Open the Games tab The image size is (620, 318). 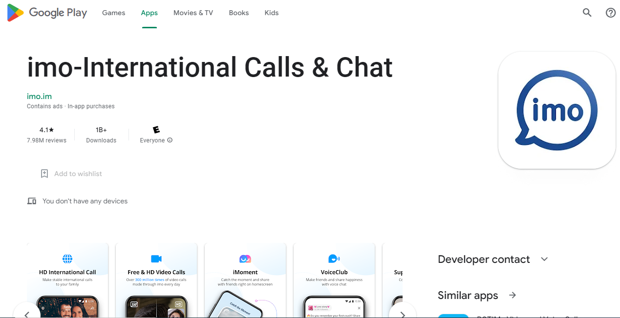114,13
